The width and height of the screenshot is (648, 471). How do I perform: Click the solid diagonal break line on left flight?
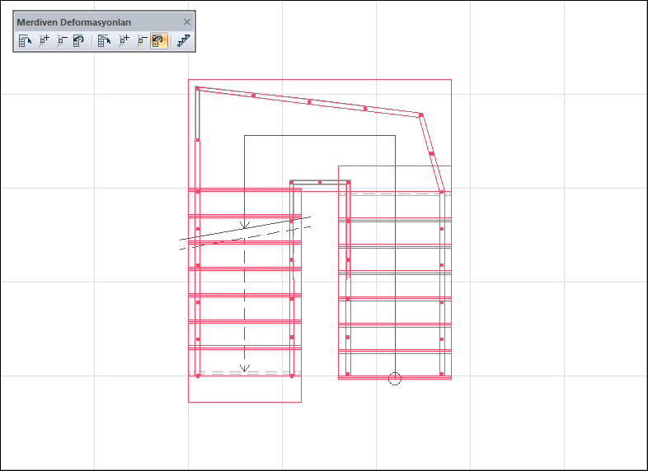[247, 229]
